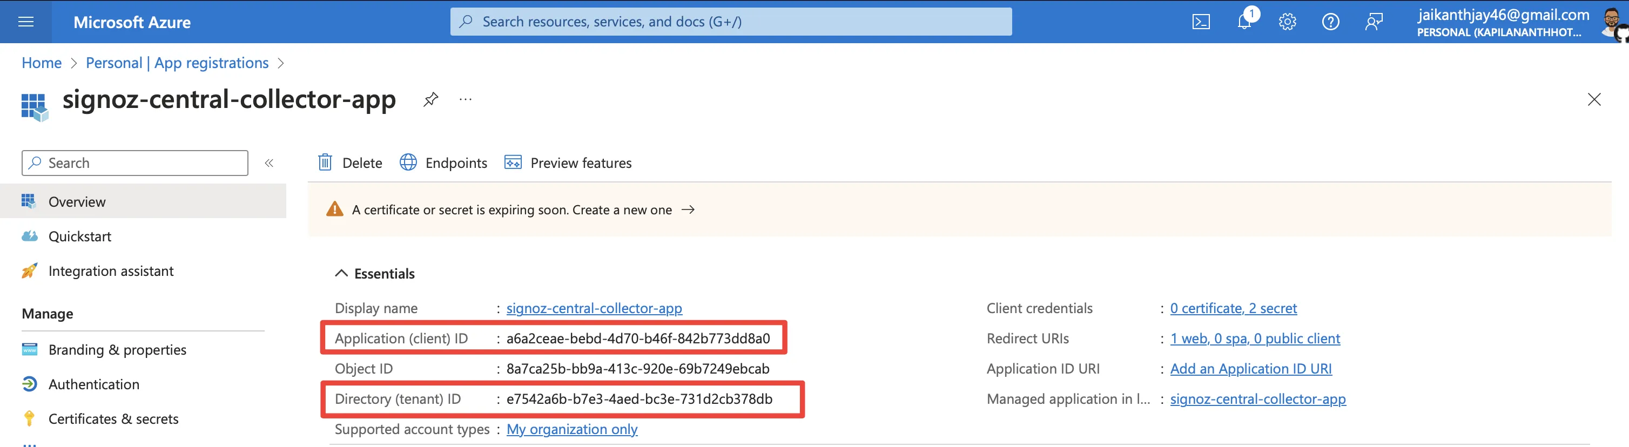Click the Delete trash icon
This screenshot has width=1629, height=447.
point(325,162)
